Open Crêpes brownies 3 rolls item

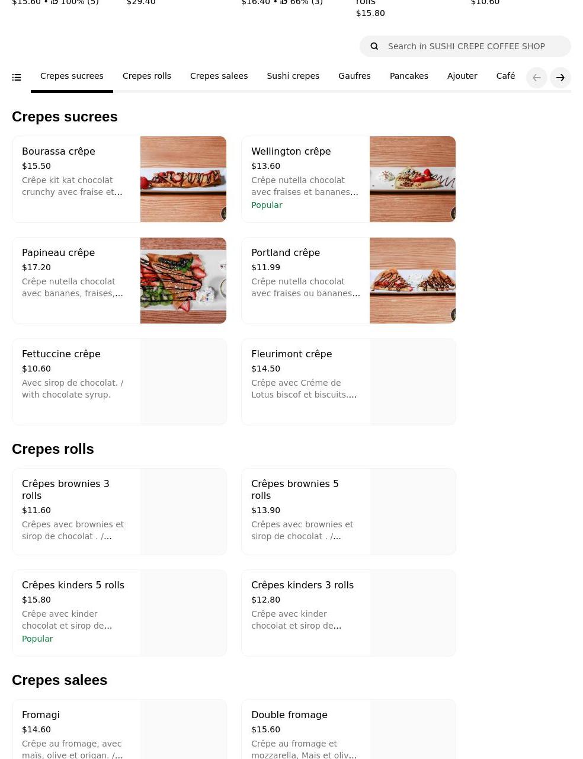click(119, 512)
